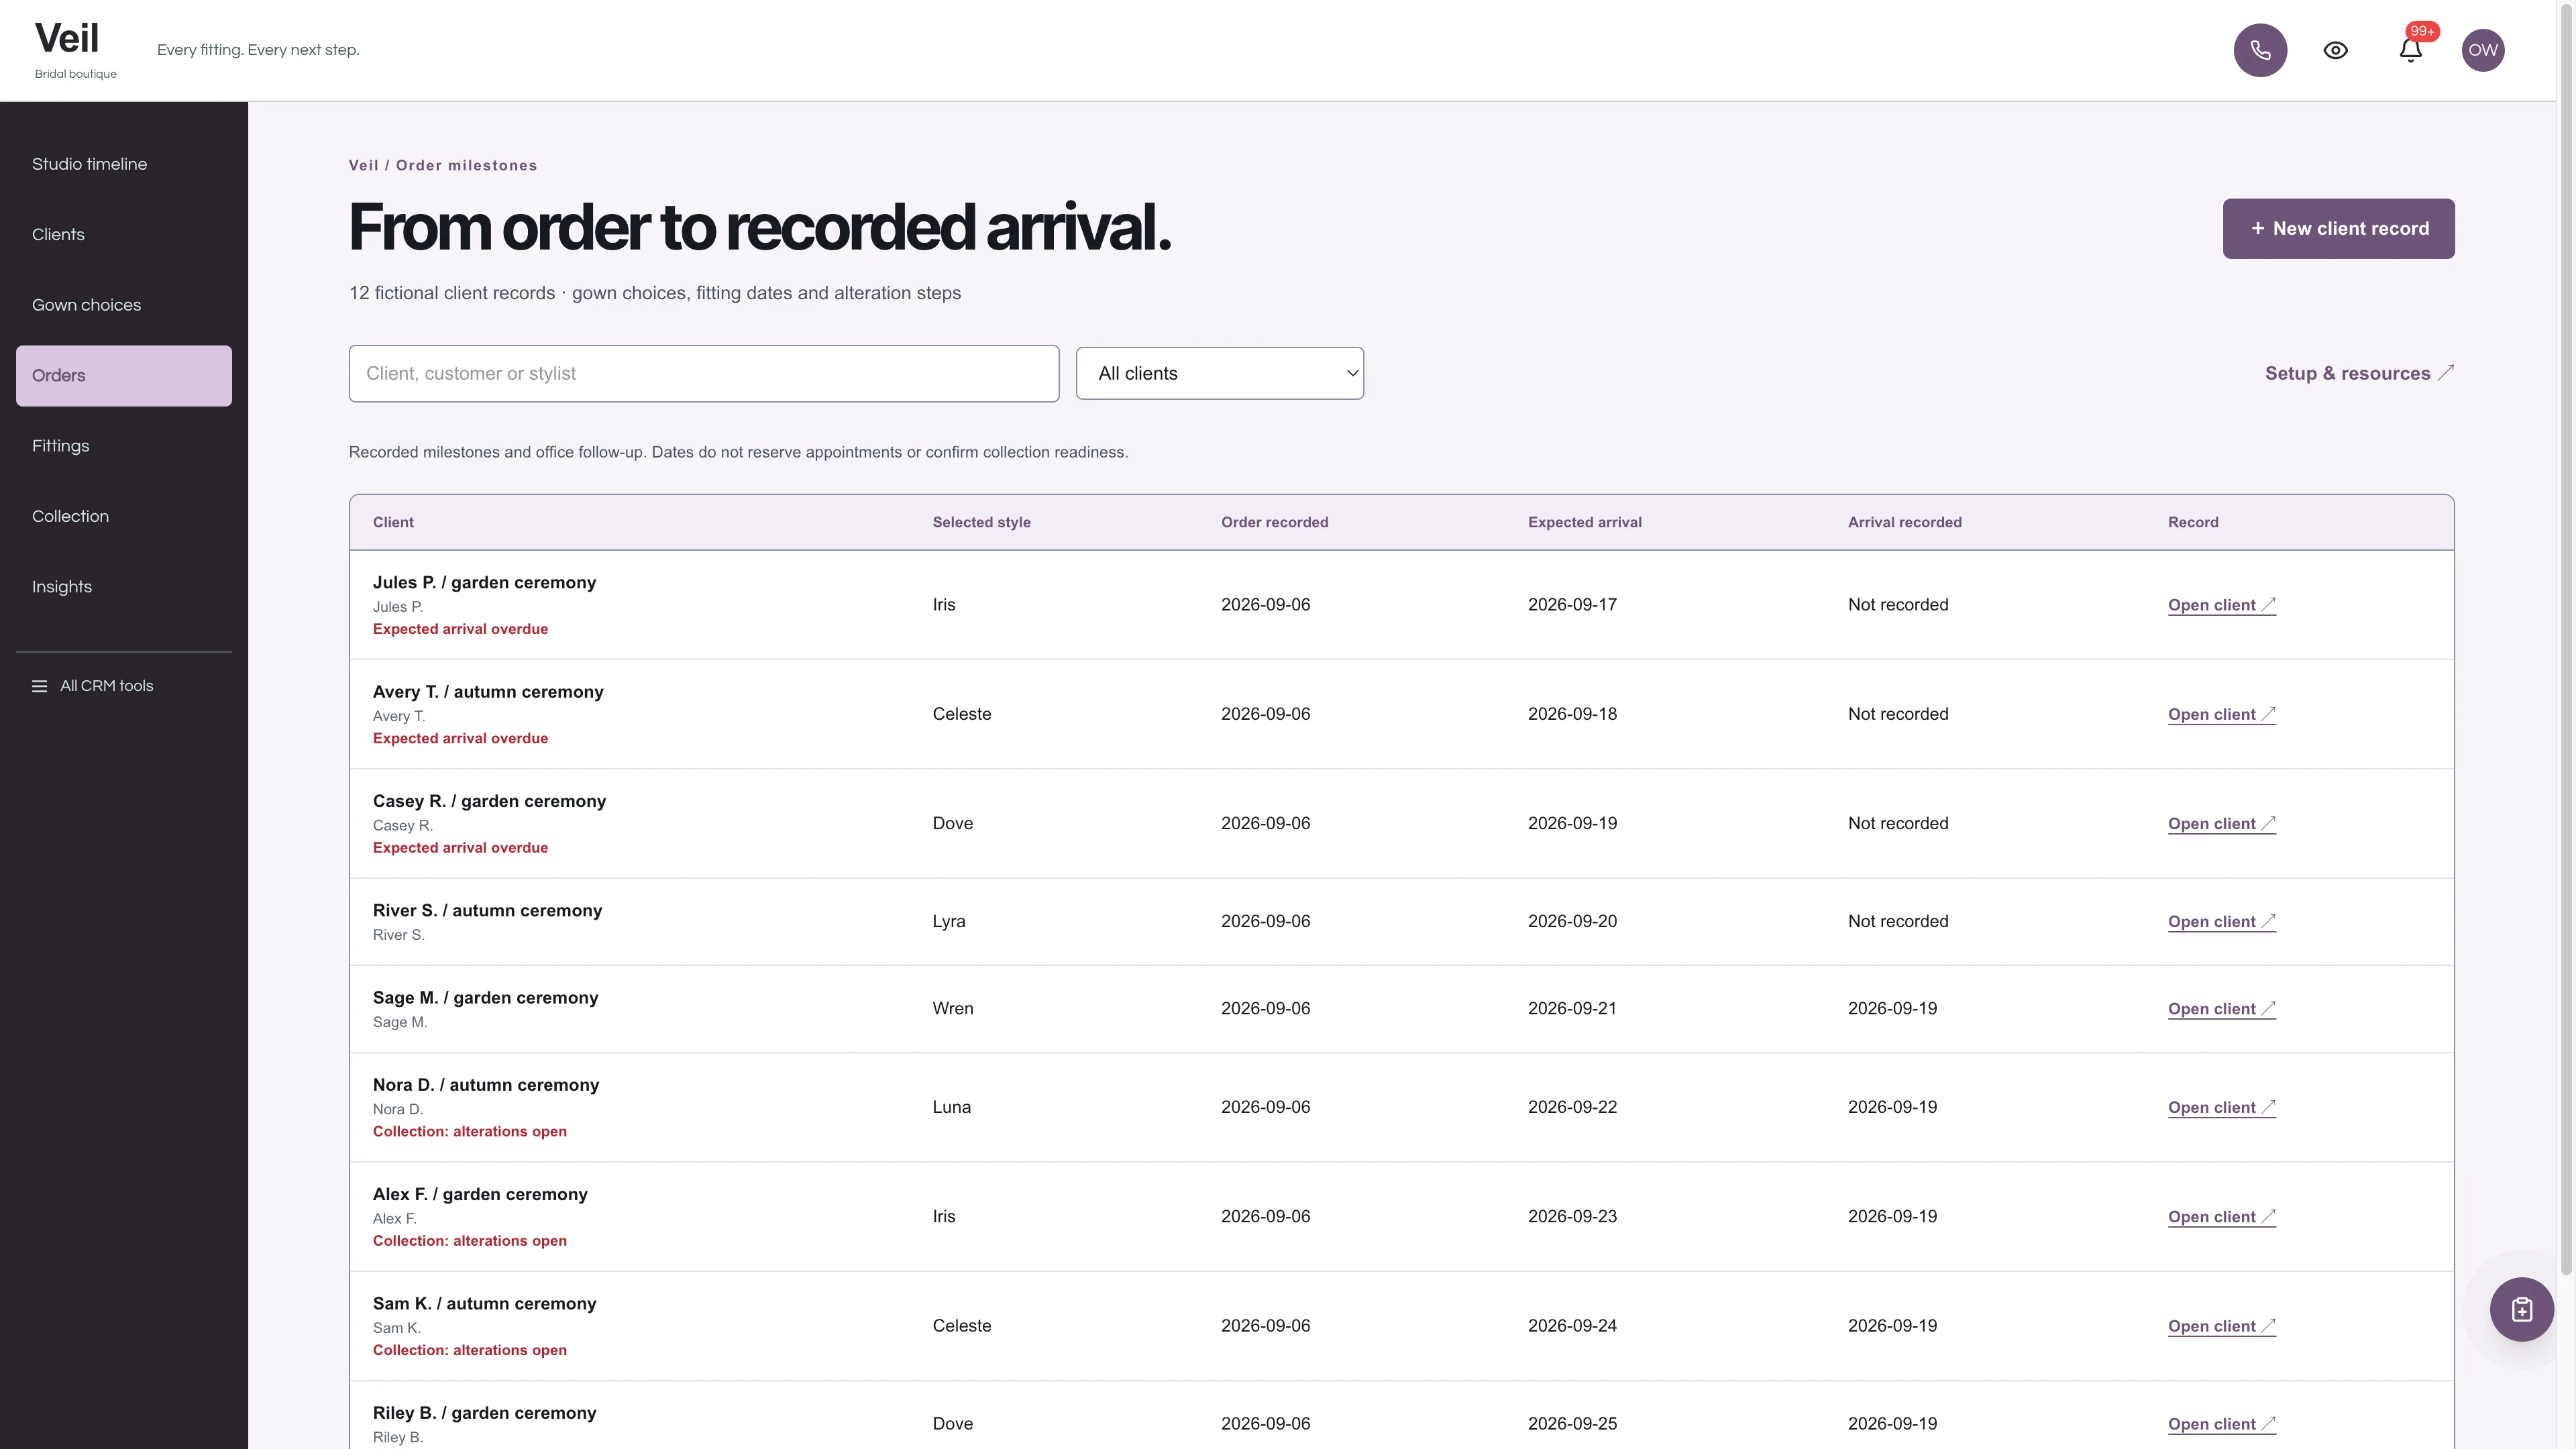Image resolution: width=2576 pixels, height=1449 pixels.
Task: Click Sage M. / garden ceremony row title
Action: pyautogui.click(x=485, y=998)
